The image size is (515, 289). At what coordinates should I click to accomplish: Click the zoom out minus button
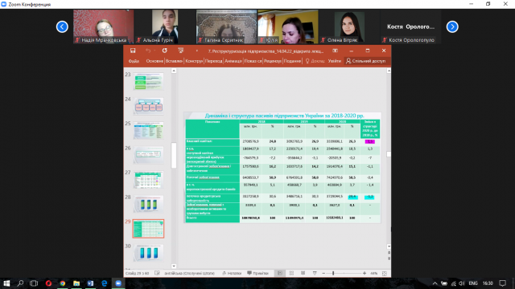pyautogui.click(x=323, y=273)
